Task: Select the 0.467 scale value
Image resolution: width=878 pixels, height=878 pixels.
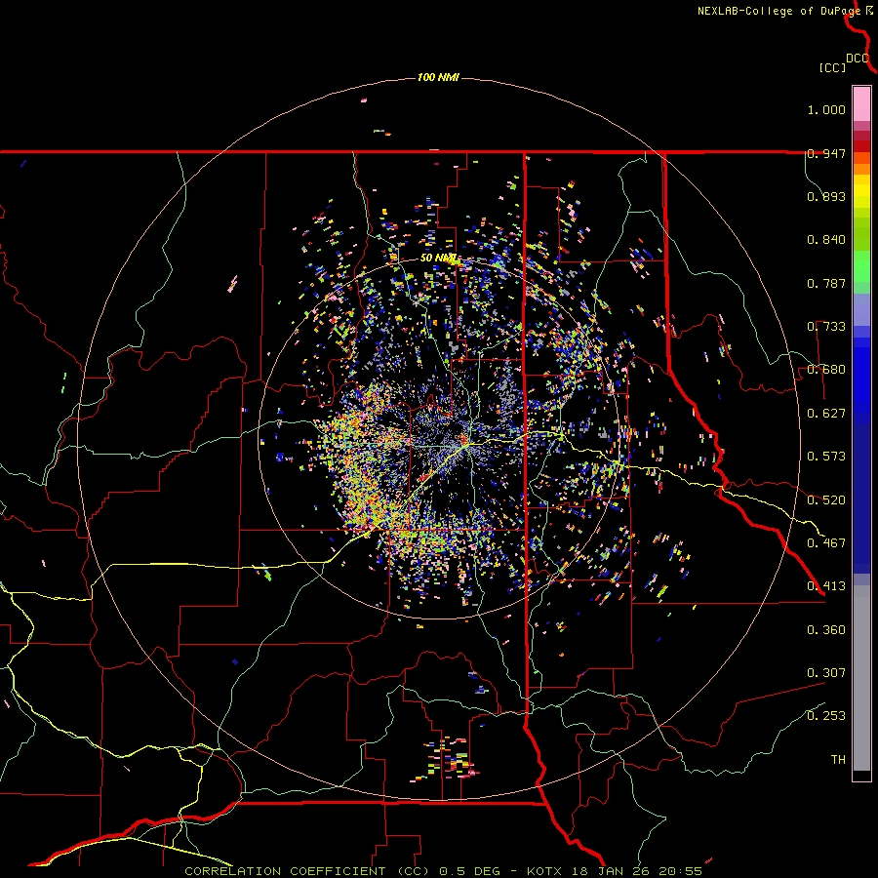Action: [x=826, y=543]
